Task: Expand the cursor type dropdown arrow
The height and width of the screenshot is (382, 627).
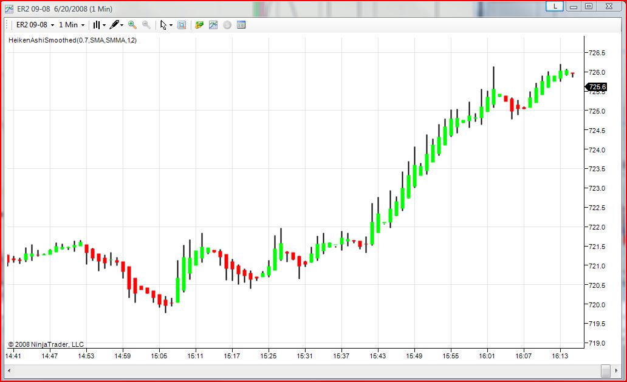Action: click(171, 25)
